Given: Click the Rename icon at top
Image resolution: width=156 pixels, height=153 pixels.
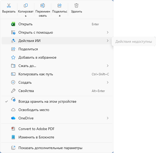Looking at the screenshot, I should [43, 5].
